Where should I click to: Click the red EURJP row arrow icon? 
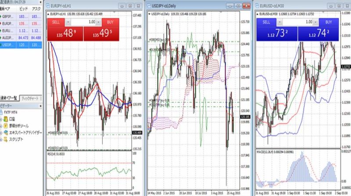[1, 24]
